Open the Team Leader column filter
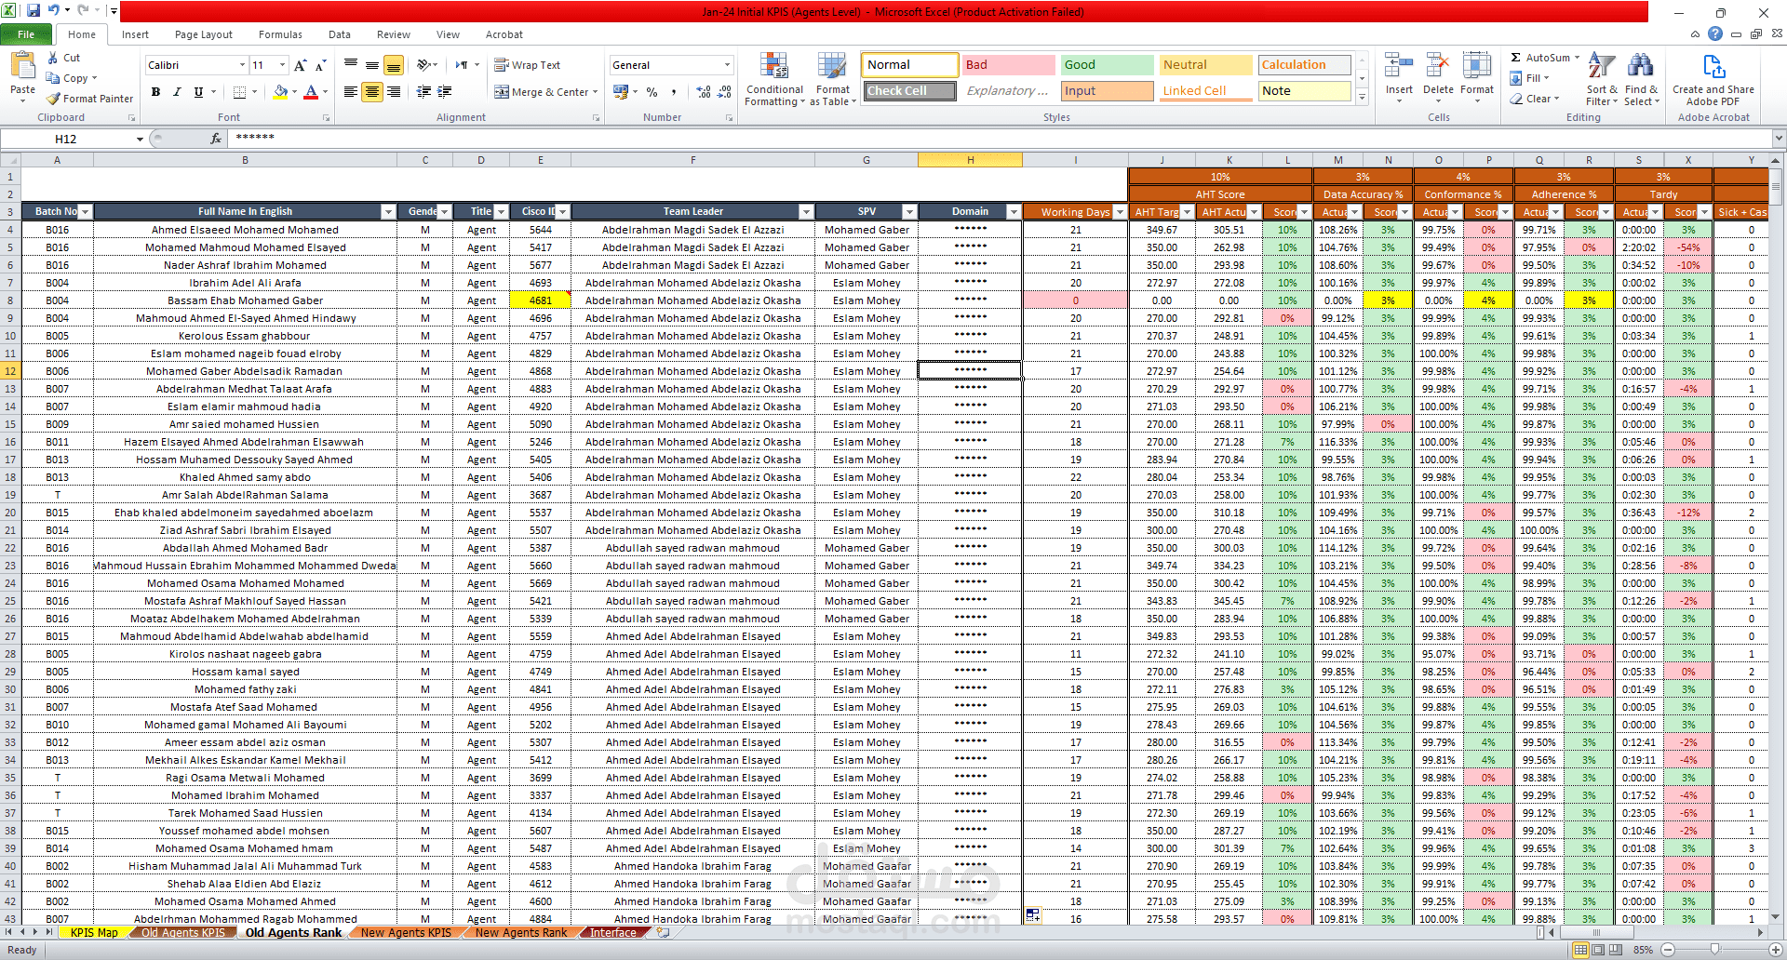This screenshot has width=1787, height=960. tap(804, 211)
